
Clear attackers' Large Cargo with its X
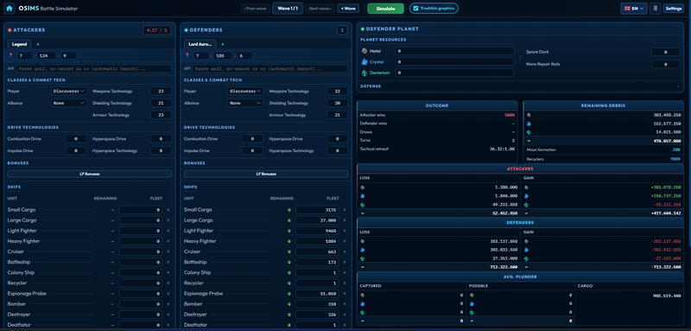pyautogui.click(x=168, y=220)
